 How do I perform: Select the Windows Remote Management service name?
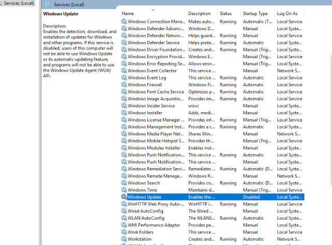click(155, 176)
